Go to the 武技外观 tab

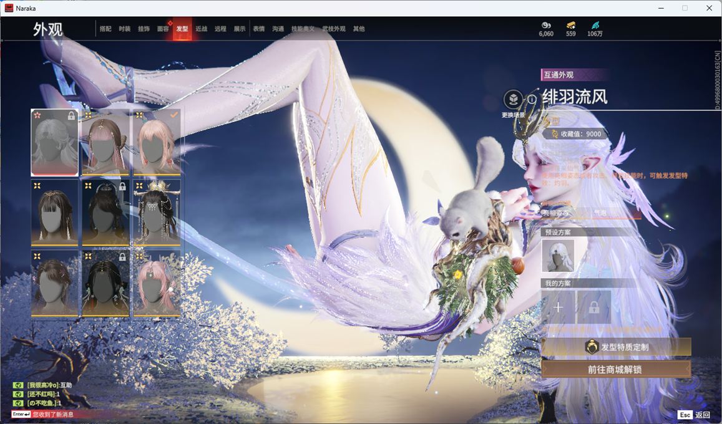[334, 29]
